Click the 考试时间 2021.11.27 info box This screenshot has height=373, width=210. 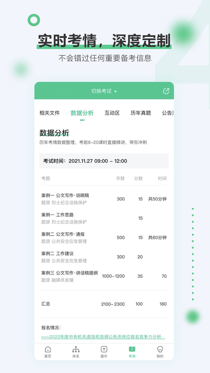(104, 161)
